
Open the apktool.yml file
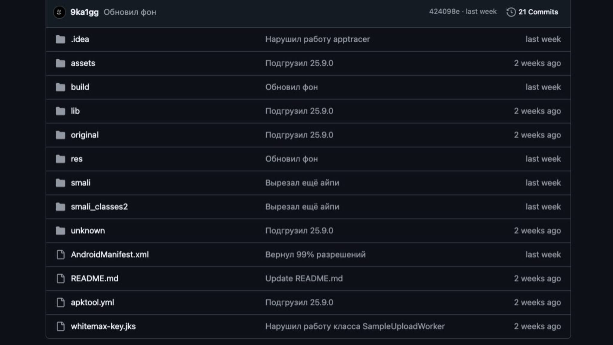(92, 302)
